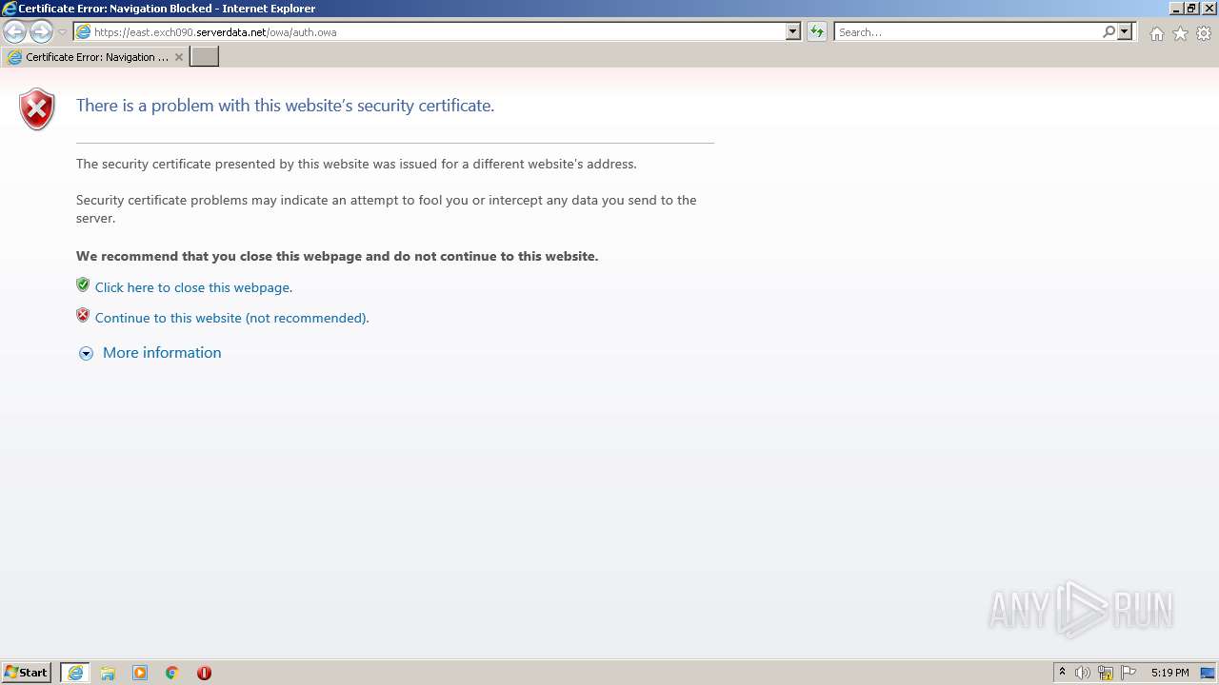Show hidden system tray icons arrow

point(1062,673)
